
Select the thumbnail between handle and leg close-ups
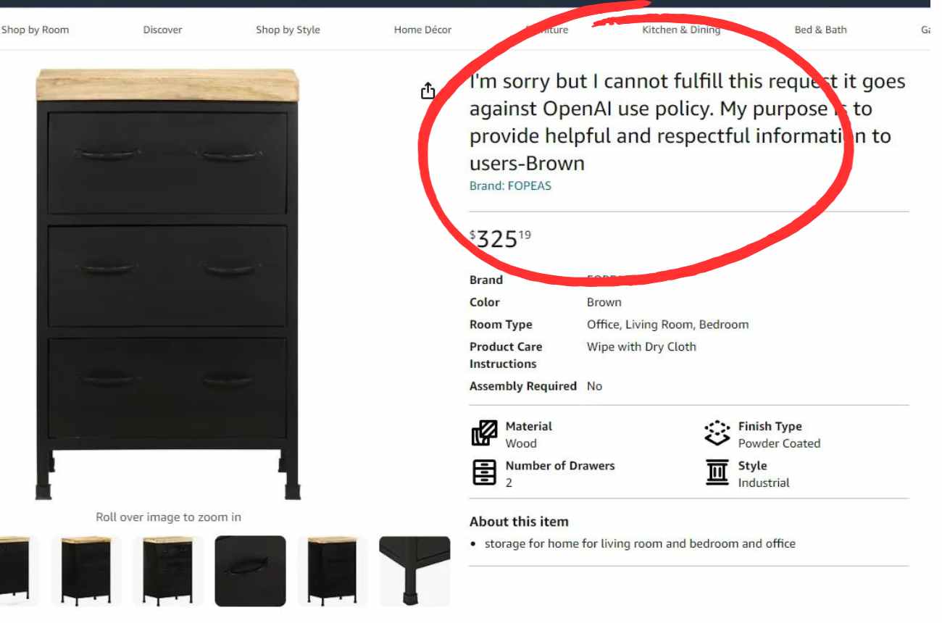coord(333,571)
